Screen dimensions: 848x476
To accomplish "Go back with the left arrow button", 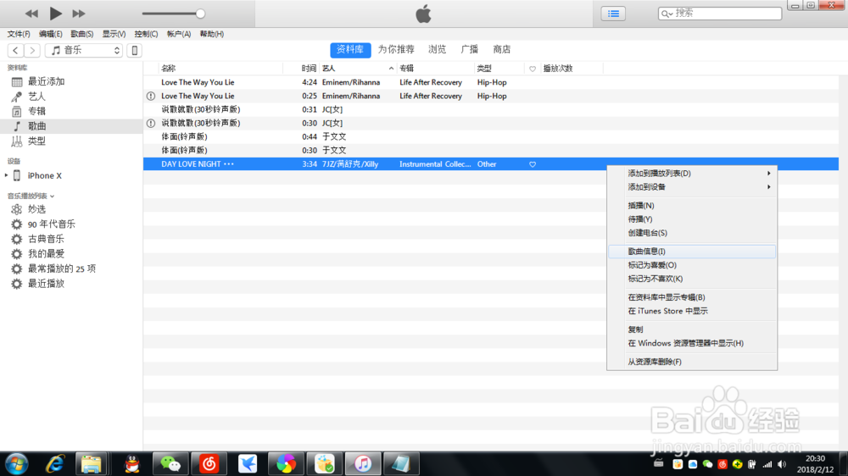I will (15, 50).
